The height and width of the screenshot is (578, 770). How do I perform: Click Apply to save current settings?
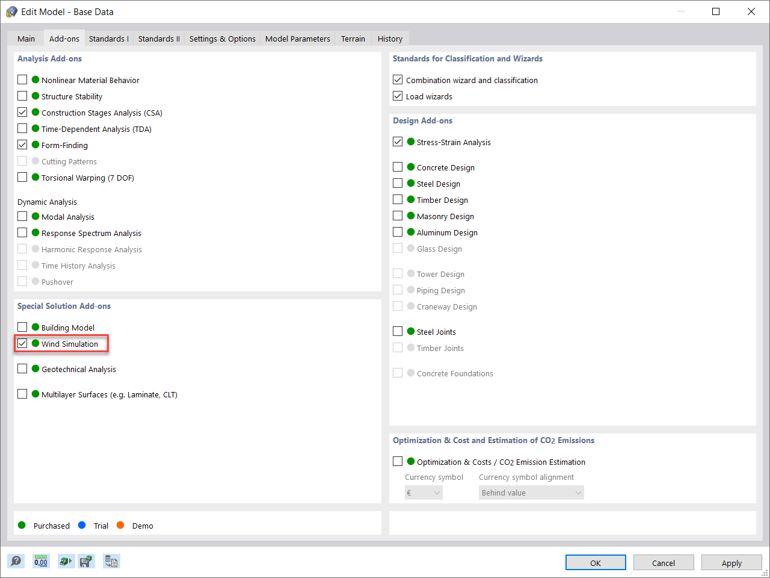click(731, 562)
